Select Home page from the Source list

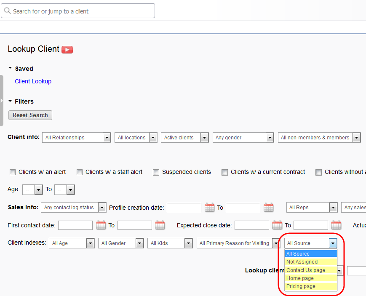[x=300, y=278]
